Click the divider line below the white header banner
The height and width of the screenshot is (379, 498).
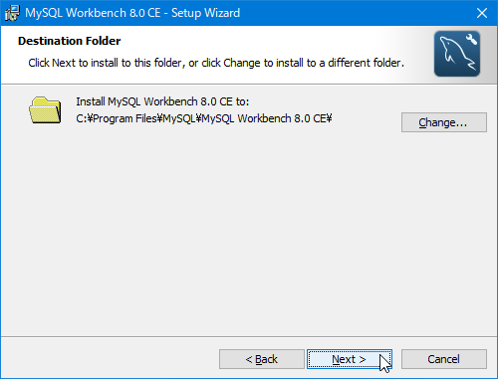(x=249, y=84)
